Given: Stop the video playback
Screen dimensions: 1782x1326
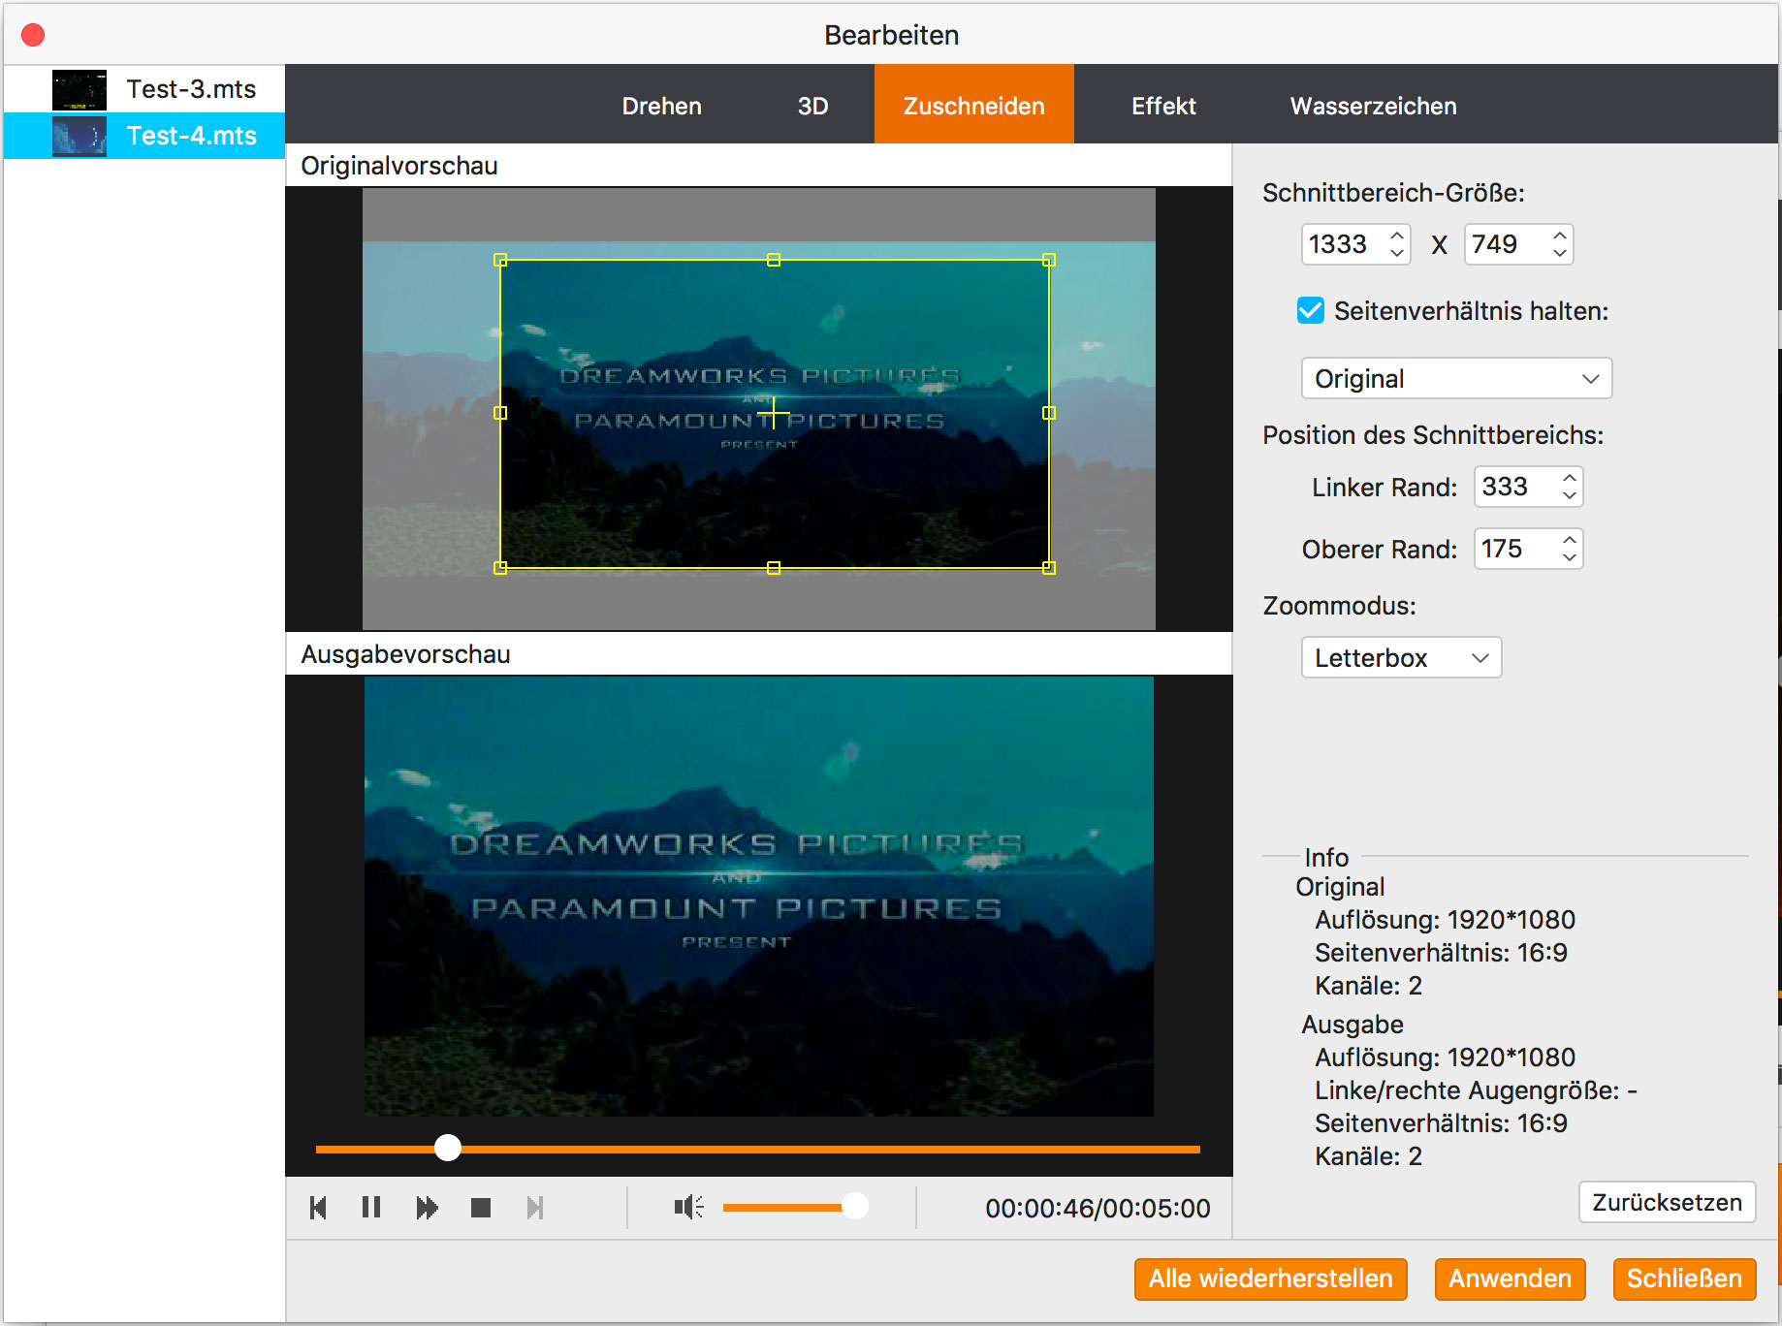Looking at the screenshot, I should 481,1208.
